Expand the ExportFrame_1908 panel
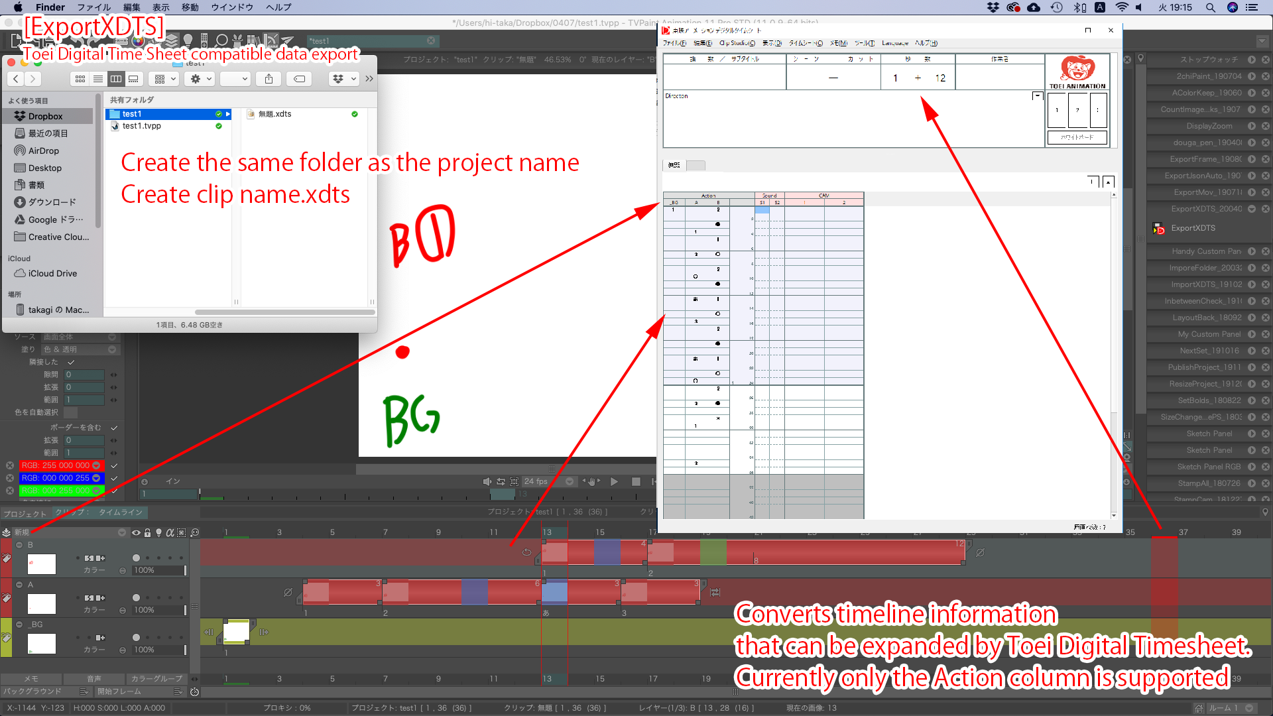1273x716 pixels. [x=1252, y=159]
